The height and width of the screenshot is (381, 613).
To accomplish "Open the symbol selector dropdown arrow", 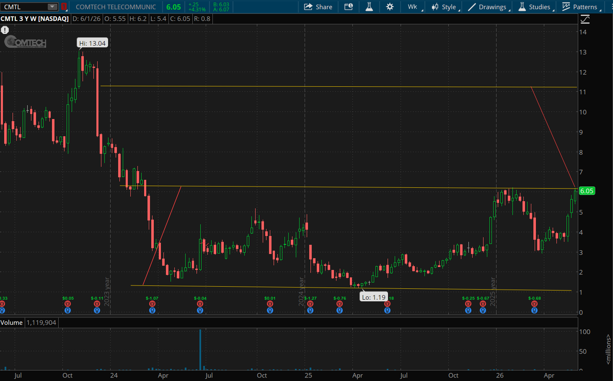I will pyautogui.click(x=53, y=7).
